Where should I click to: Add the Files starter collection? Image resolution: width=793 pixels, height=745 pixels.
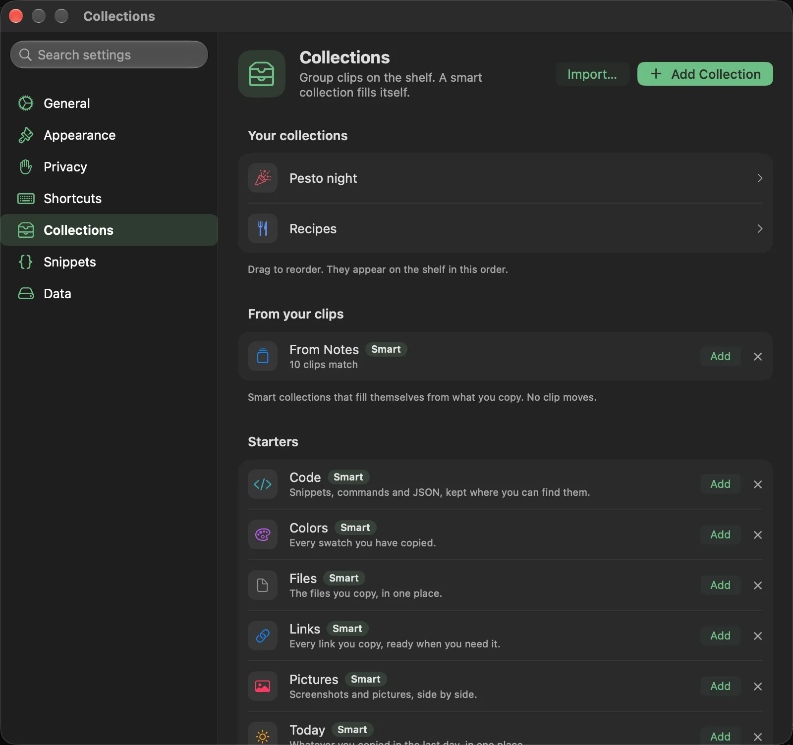[720, 585]
